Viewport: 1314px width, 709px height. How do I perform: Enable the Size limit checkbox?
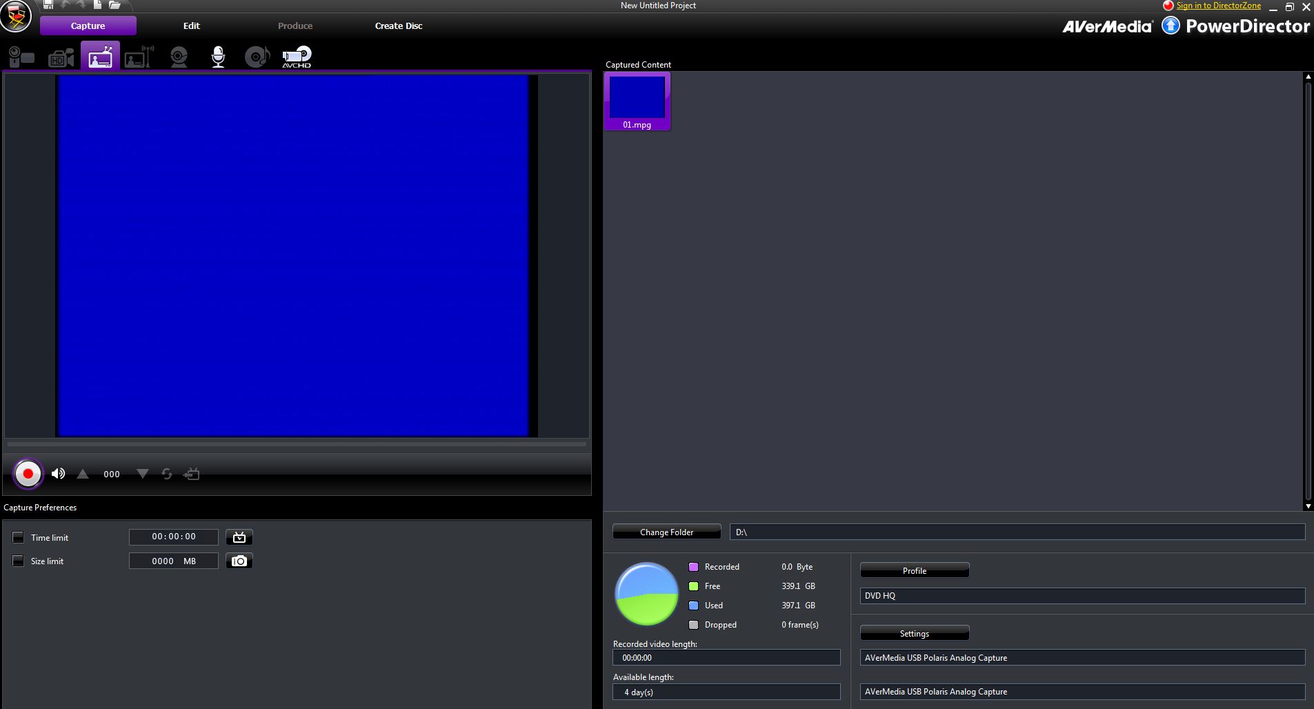19,561
